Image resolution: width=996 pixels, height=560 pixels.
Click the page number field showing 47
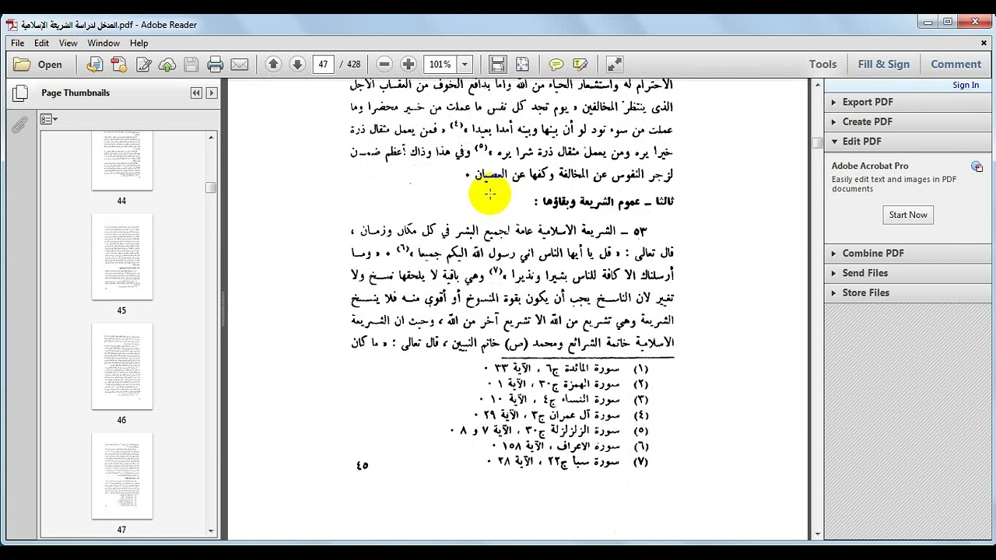pyautogui.click(x=324, y=65)
